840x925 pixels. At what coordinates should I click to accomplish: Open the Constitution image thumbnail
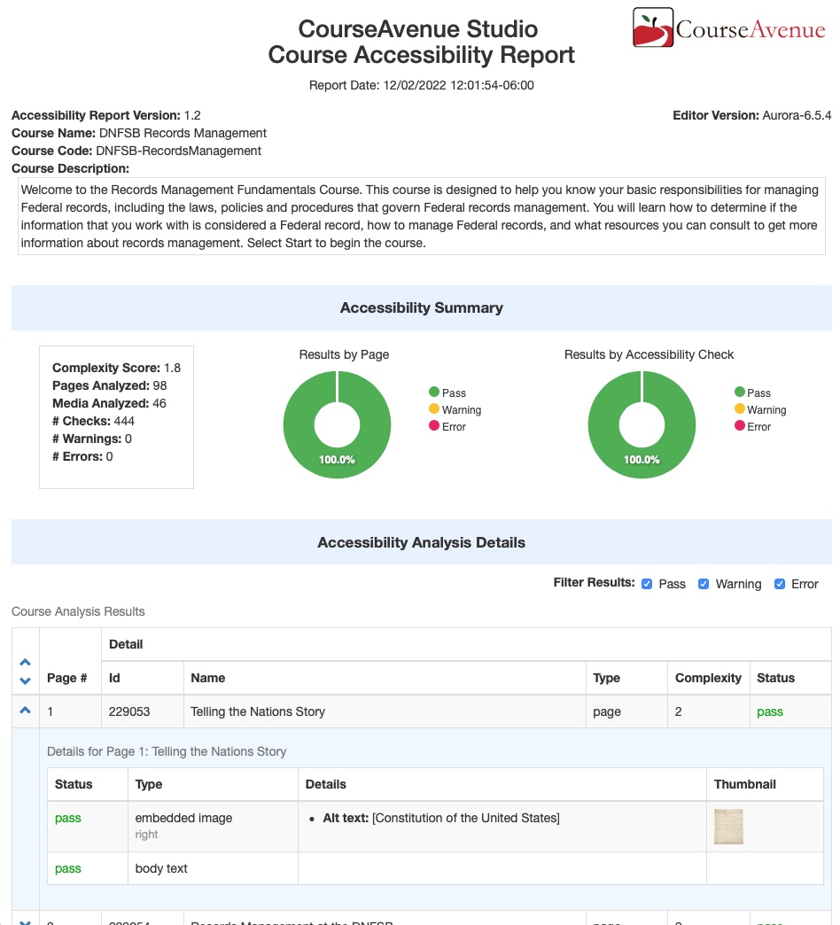coord(728,827)
